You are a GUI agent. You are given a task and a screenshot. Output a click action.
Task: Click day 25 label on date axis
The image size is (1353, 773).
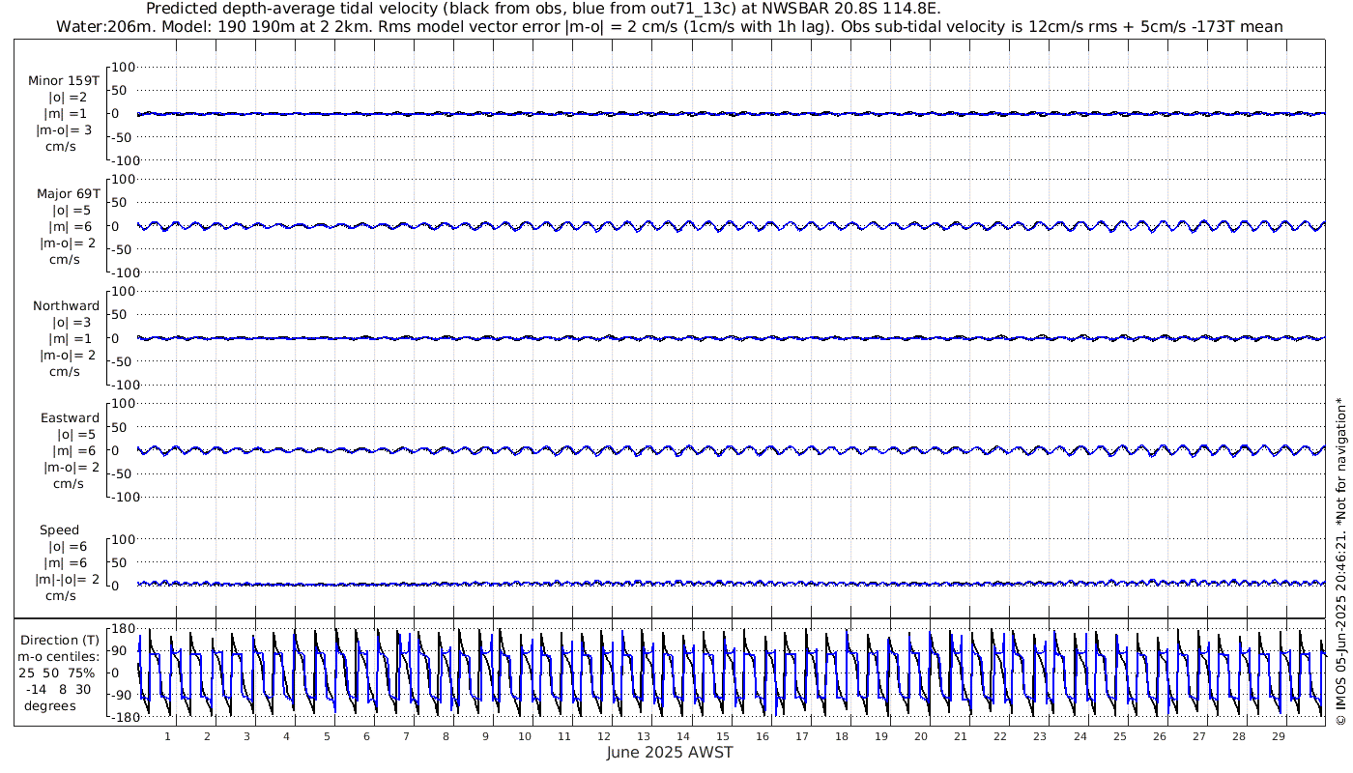[x=1119, y=736]
